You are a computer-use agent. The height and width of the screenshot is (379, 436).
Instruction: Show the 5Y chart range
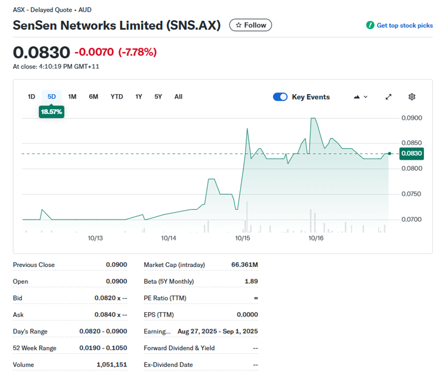(158, 97)
